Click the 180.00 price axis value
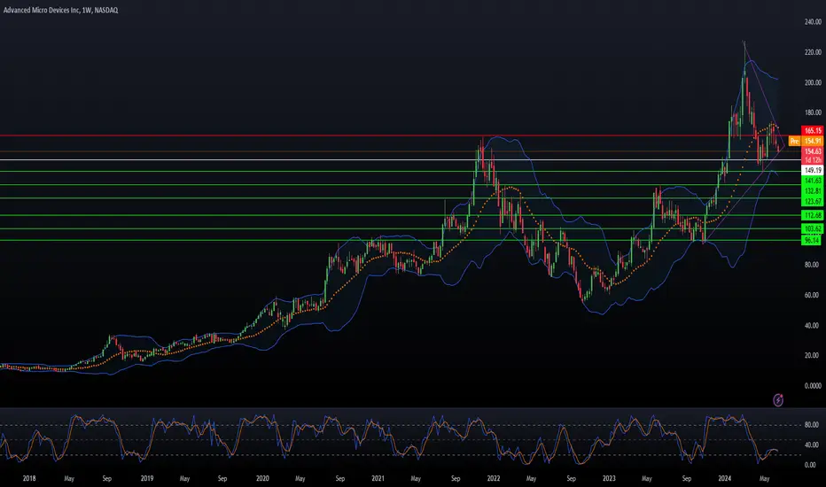 tap(813, 112)
